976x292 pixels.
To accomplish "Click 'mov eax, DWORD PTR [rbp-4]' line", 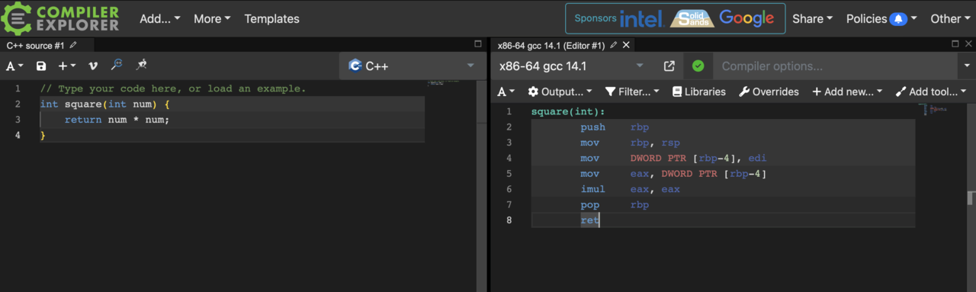I will tap(673, 174).
